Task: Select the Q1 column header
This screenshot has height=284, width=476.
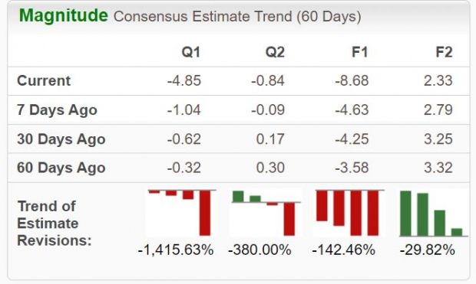Action: click(x=191, y=52)
